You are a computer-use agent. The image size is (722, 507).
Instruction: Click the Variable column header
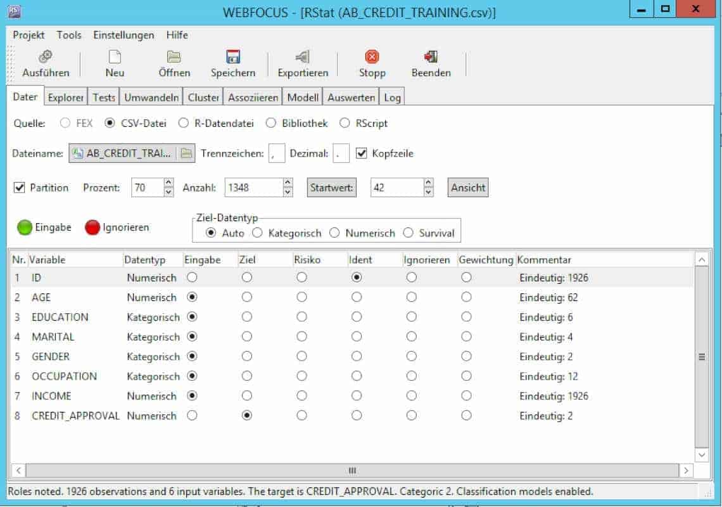pos(75,260)
